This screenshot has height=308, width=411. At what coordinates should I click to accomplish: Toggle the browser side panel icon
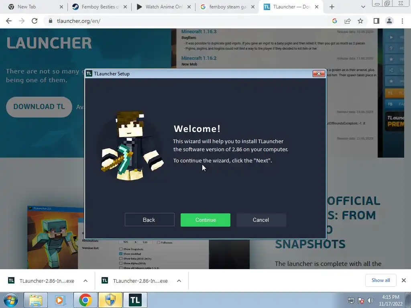(x=376, y=21)
